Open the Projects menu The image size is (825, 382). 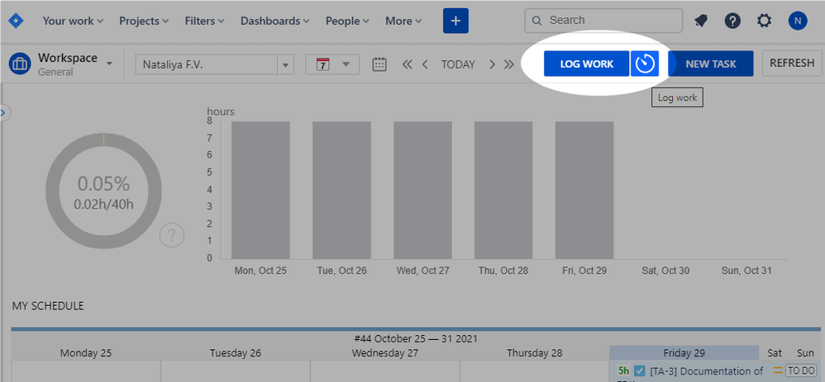(x=144, y=21)
